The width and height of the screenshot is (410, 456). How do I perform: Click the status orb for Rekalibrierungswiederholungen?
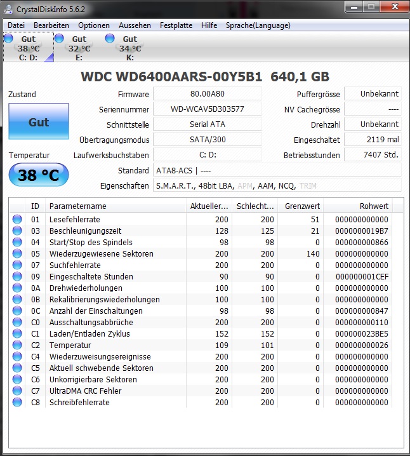17,299
